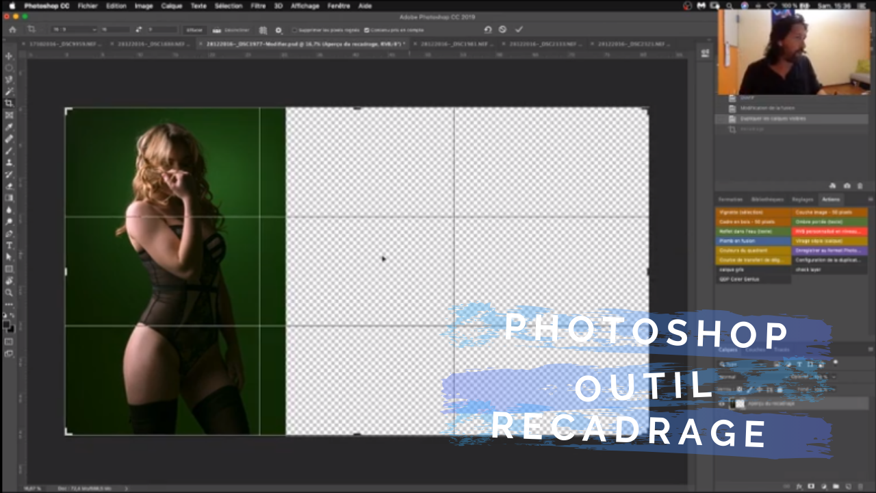
Task: Open the Edition menu
Action: coord(116,5)
